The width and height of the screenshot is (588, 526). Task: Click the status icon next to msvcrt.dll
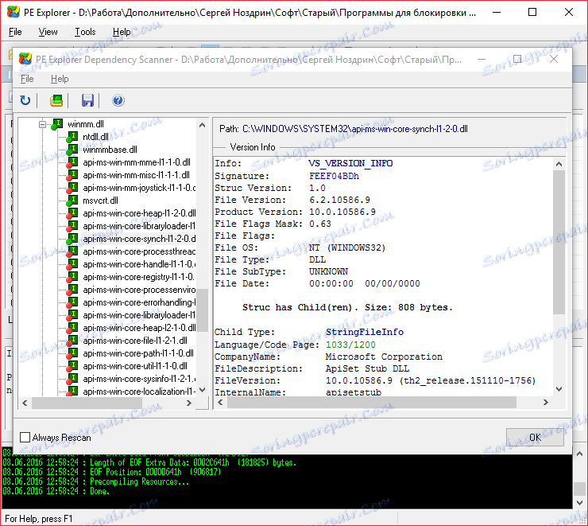[72, 201]
